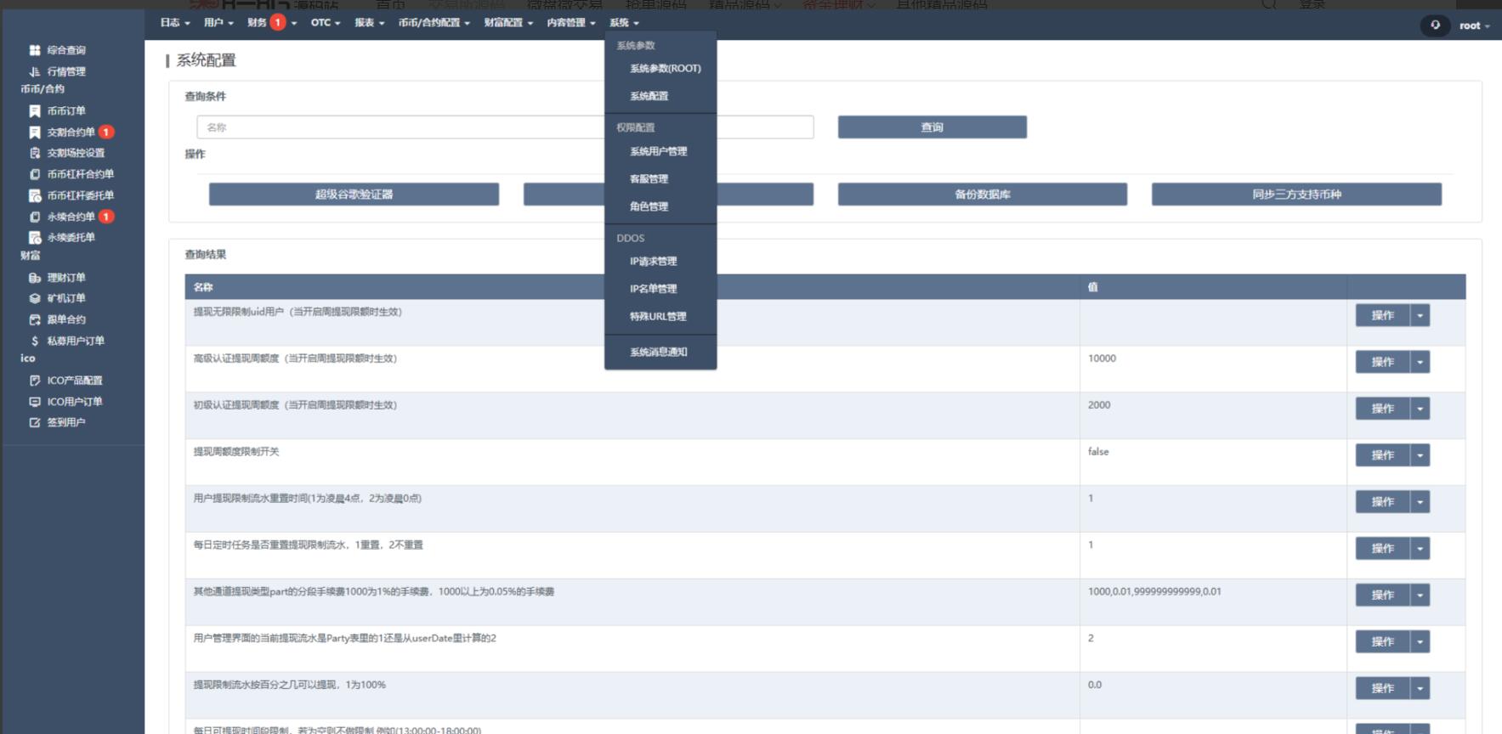Viewport: 1502px width, 734px height.
Task: Click the 行情管理 sidebar icon
Action: [x=35, y=71]
